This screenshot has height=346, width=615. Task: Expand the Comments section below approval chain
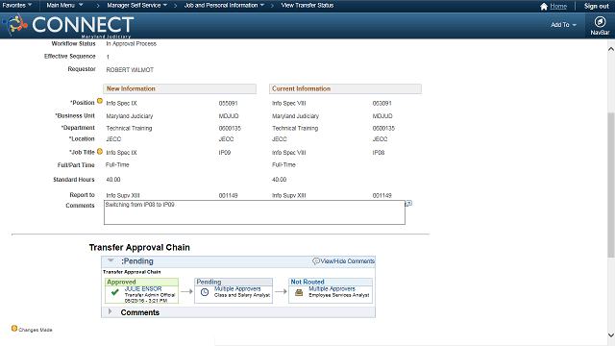[x=111, y=311]
